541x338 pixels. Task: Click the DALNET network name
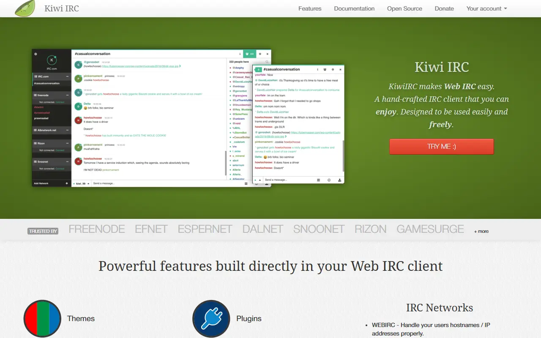(263, 229)
